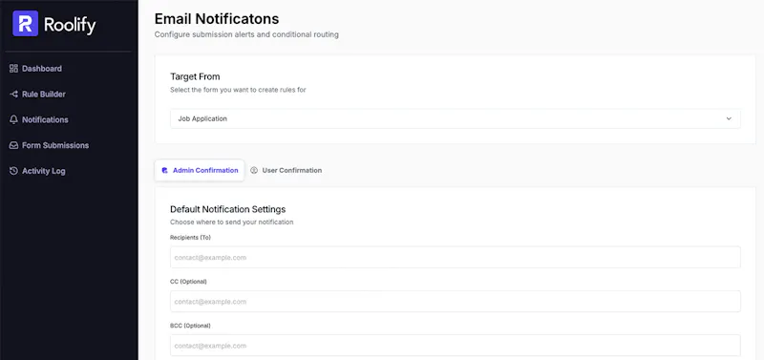Image resolution: width=764 pixels, height=360 pixels.
Task: Click the Email Notificatons page heading
Action: [x=217, y=19]
